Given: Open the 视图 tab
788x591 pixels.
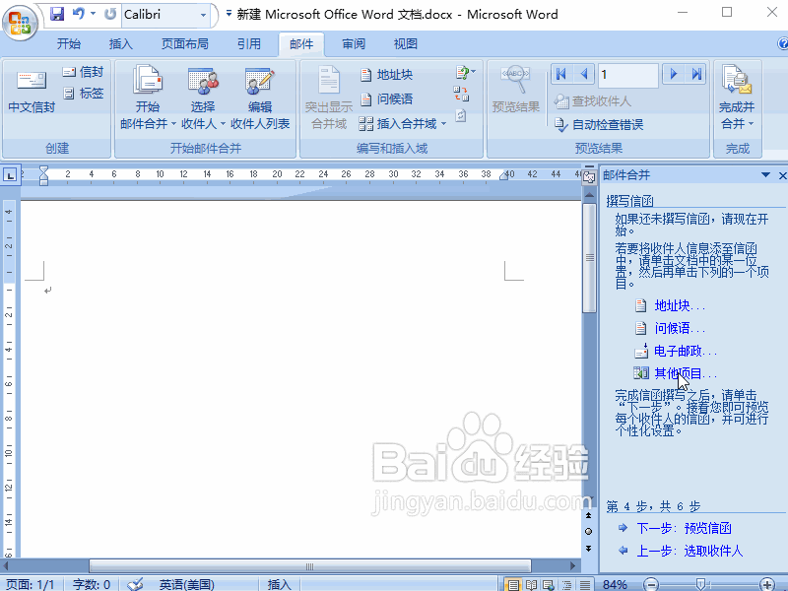Looking at the screenshot, I should (406, 44).
